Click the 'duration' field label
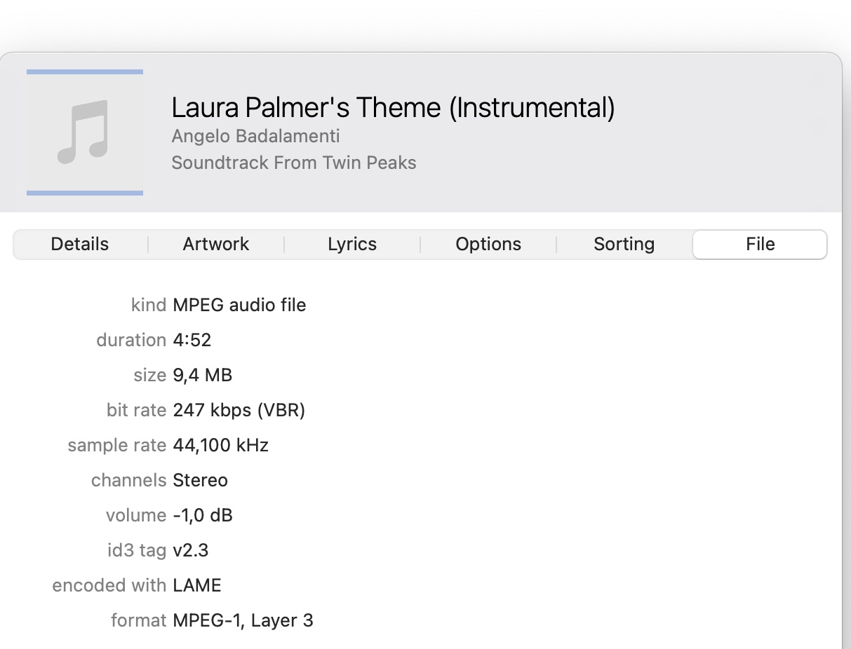Image resolution: width=851 pixels, height=649 pixels. (x=131, y=340)
